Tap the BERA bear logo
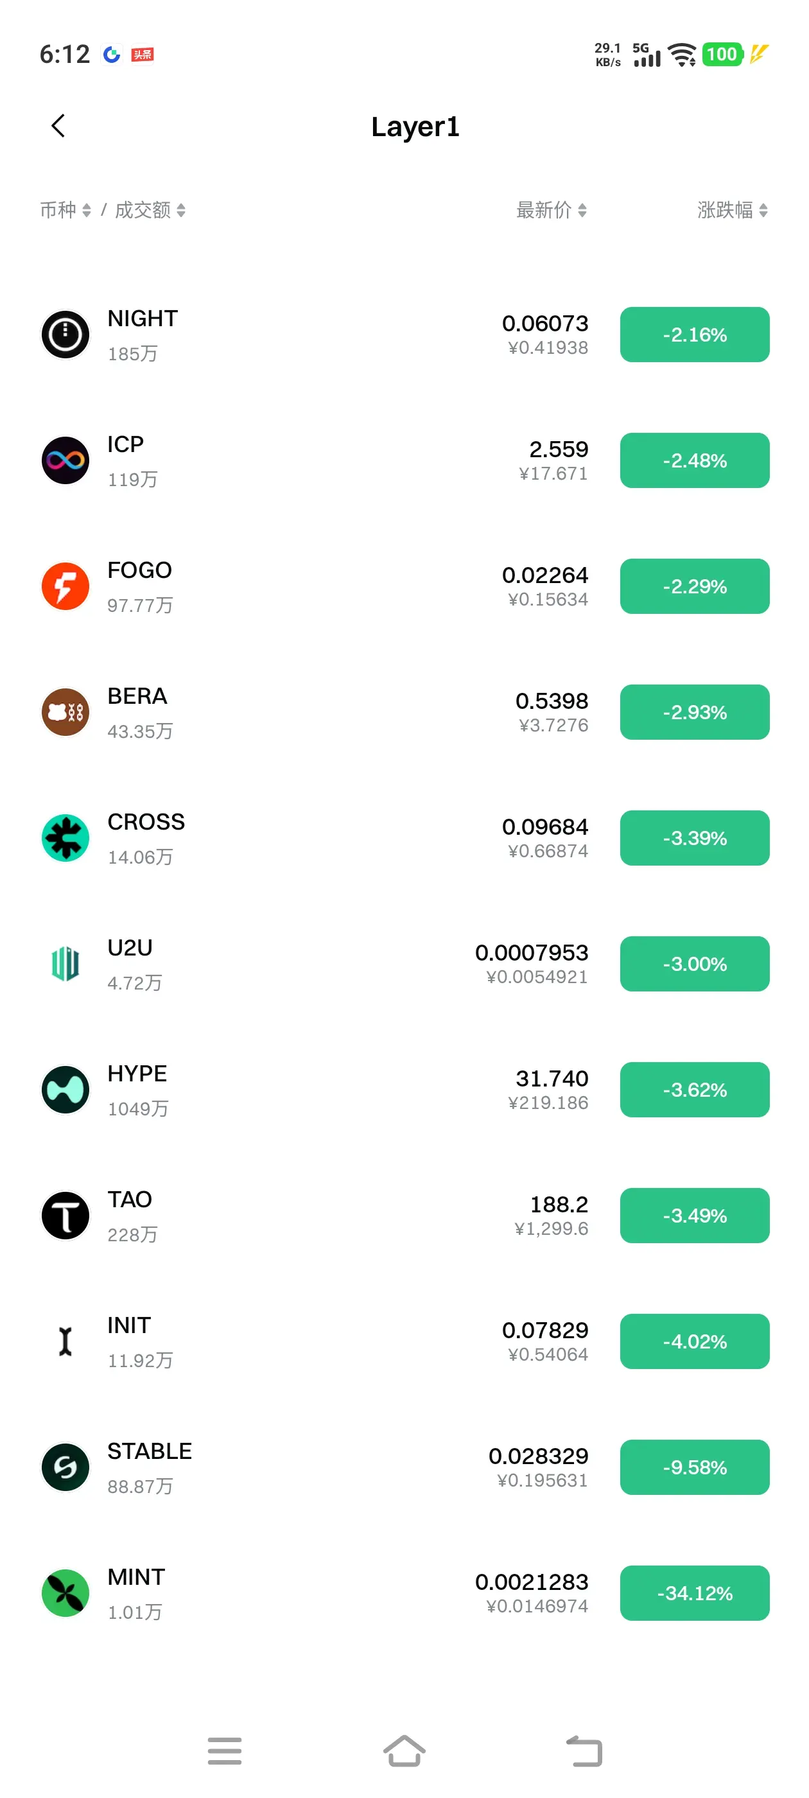This screenshot has width=809, height=1798. [x=65, y=712]
